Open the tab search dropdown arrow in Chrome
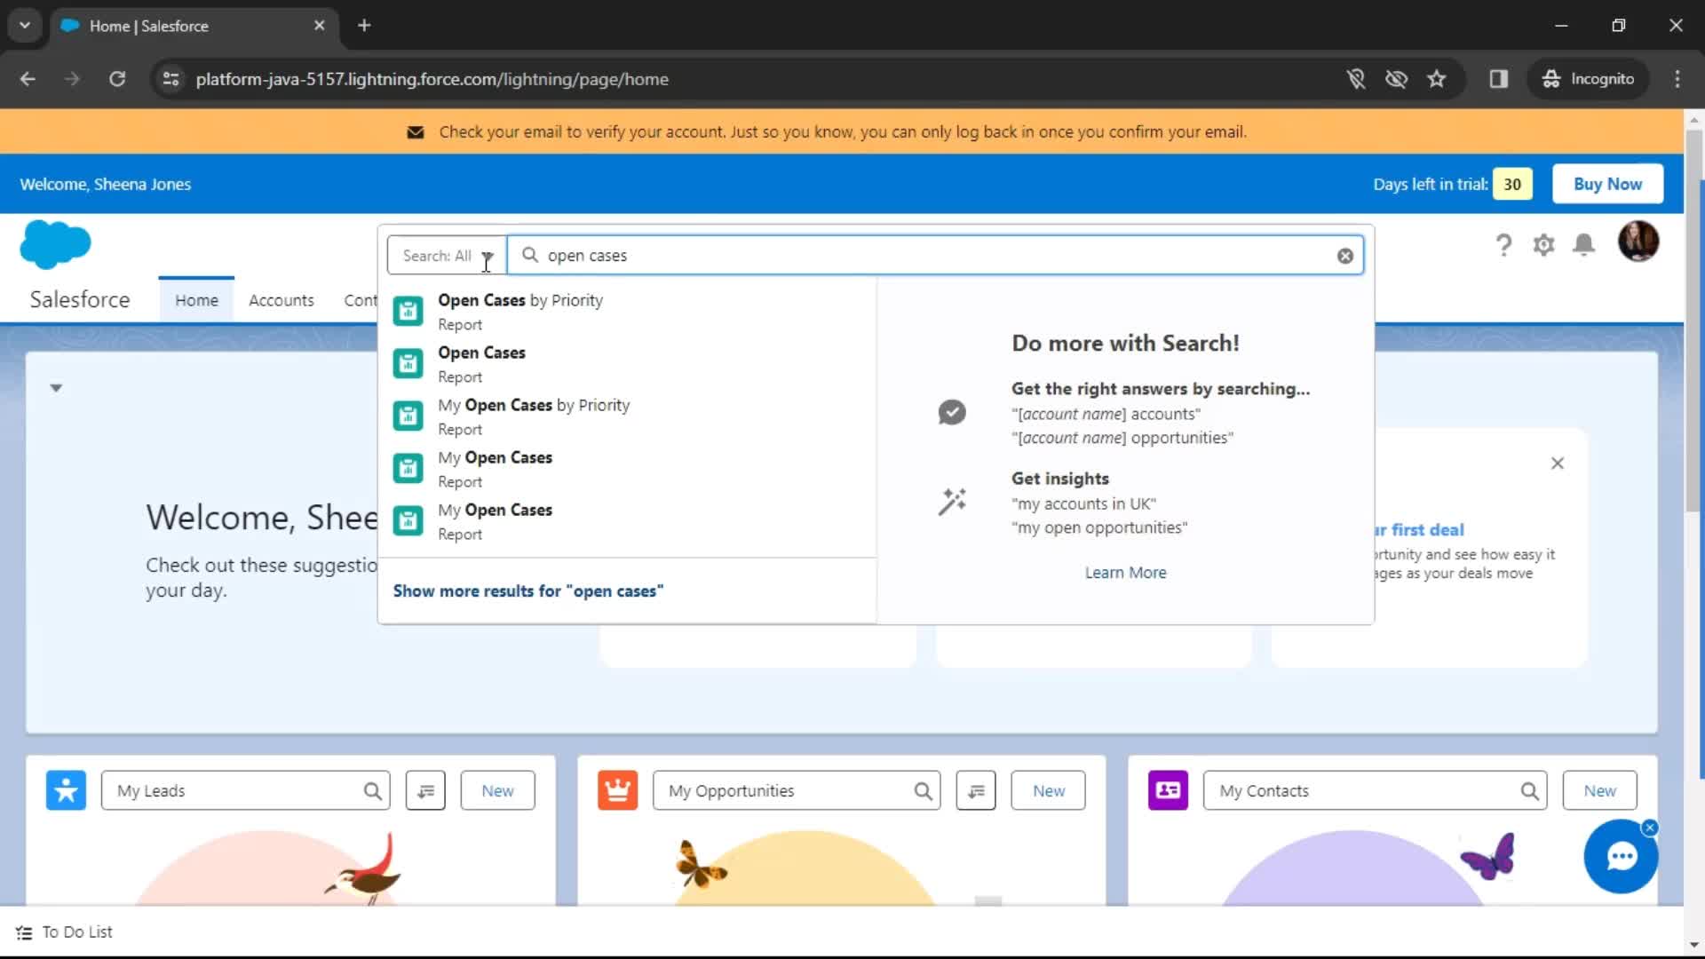 (25, 25)
